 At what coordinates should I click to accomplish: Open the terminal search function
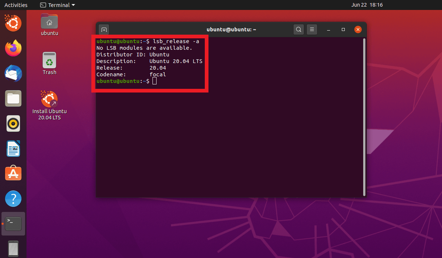[x=298, y=29]
